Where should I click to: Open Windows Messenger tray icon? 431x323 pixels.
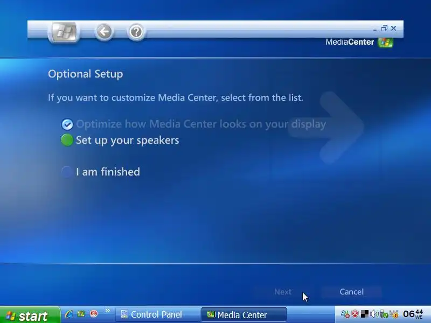(345, 314)
